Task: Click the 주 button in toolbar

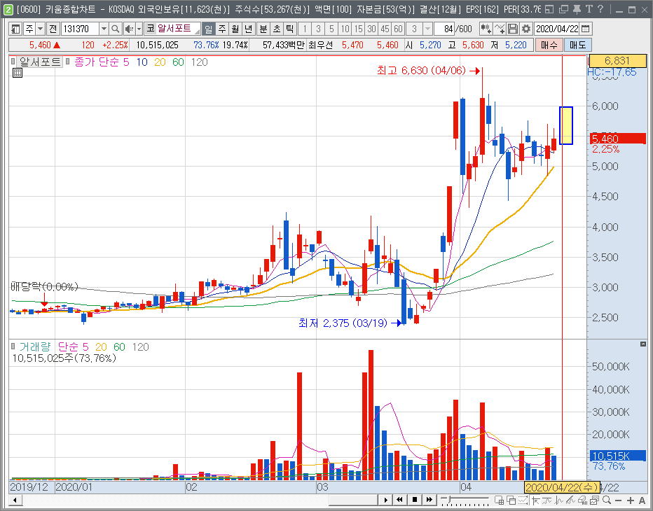Action: [x=29, y=29]
